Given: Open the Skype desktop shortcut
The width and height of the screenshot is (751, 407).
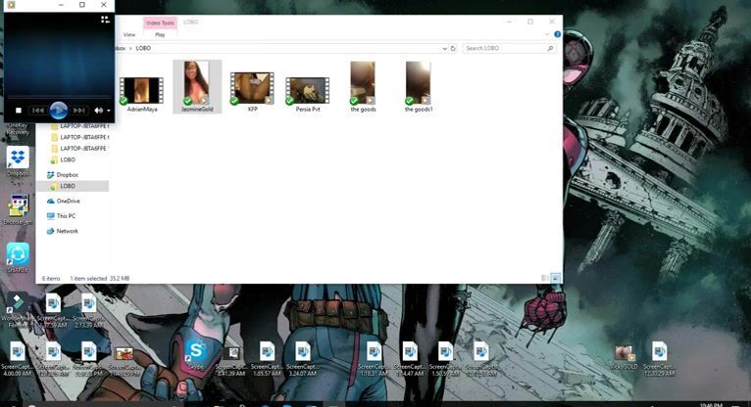Looking at the screenshot, I should coord(195,351).
